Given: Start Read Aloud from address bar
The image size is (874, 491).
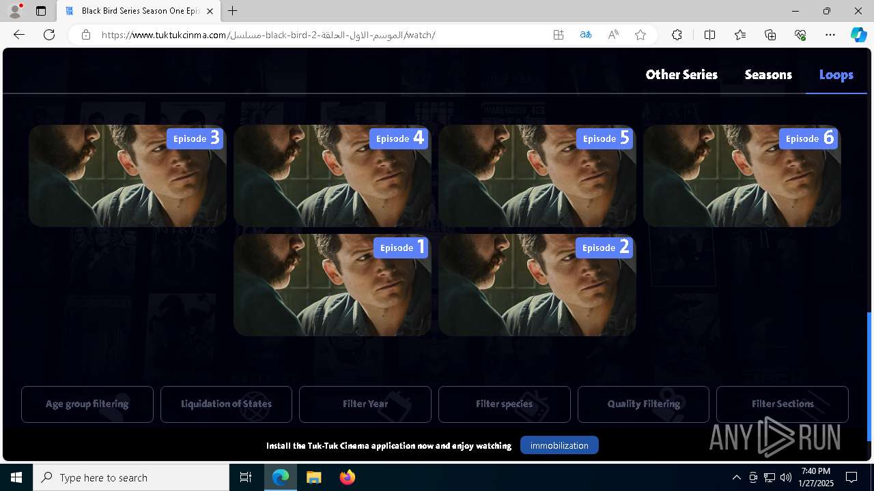Looking at the screenshot, I should point(613,35).
